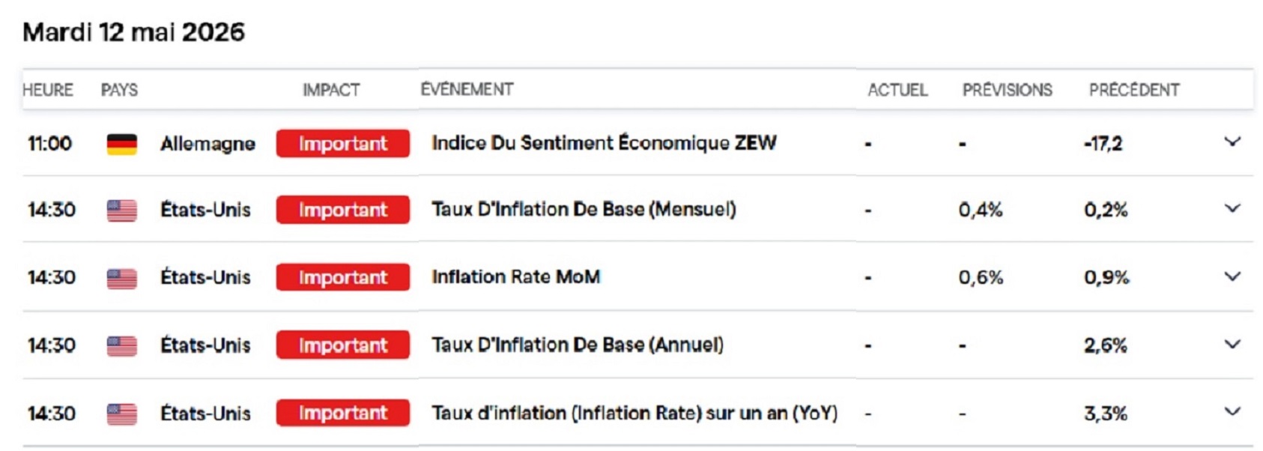The width and height of the screenshot is (1263, 451).
Task: Expand the Taux D'Inflation De Base (Annuel) chevron
Action: pyautogui.click(x=1232, y=344)
